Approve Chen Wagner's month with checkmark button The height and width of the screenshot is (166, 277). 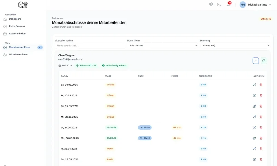264,61
